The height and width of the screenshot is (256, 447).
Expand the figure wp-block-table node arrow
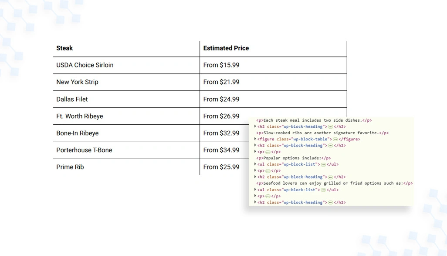pyautogui.click(x=255, y=139)
